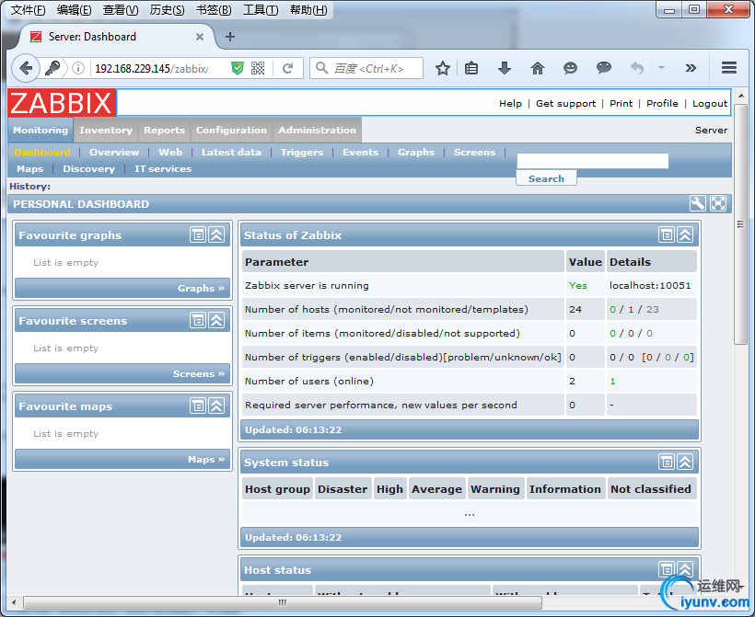Open the 文件(F) menu
This screenshot has height=617, width=755.
(28, 10)
